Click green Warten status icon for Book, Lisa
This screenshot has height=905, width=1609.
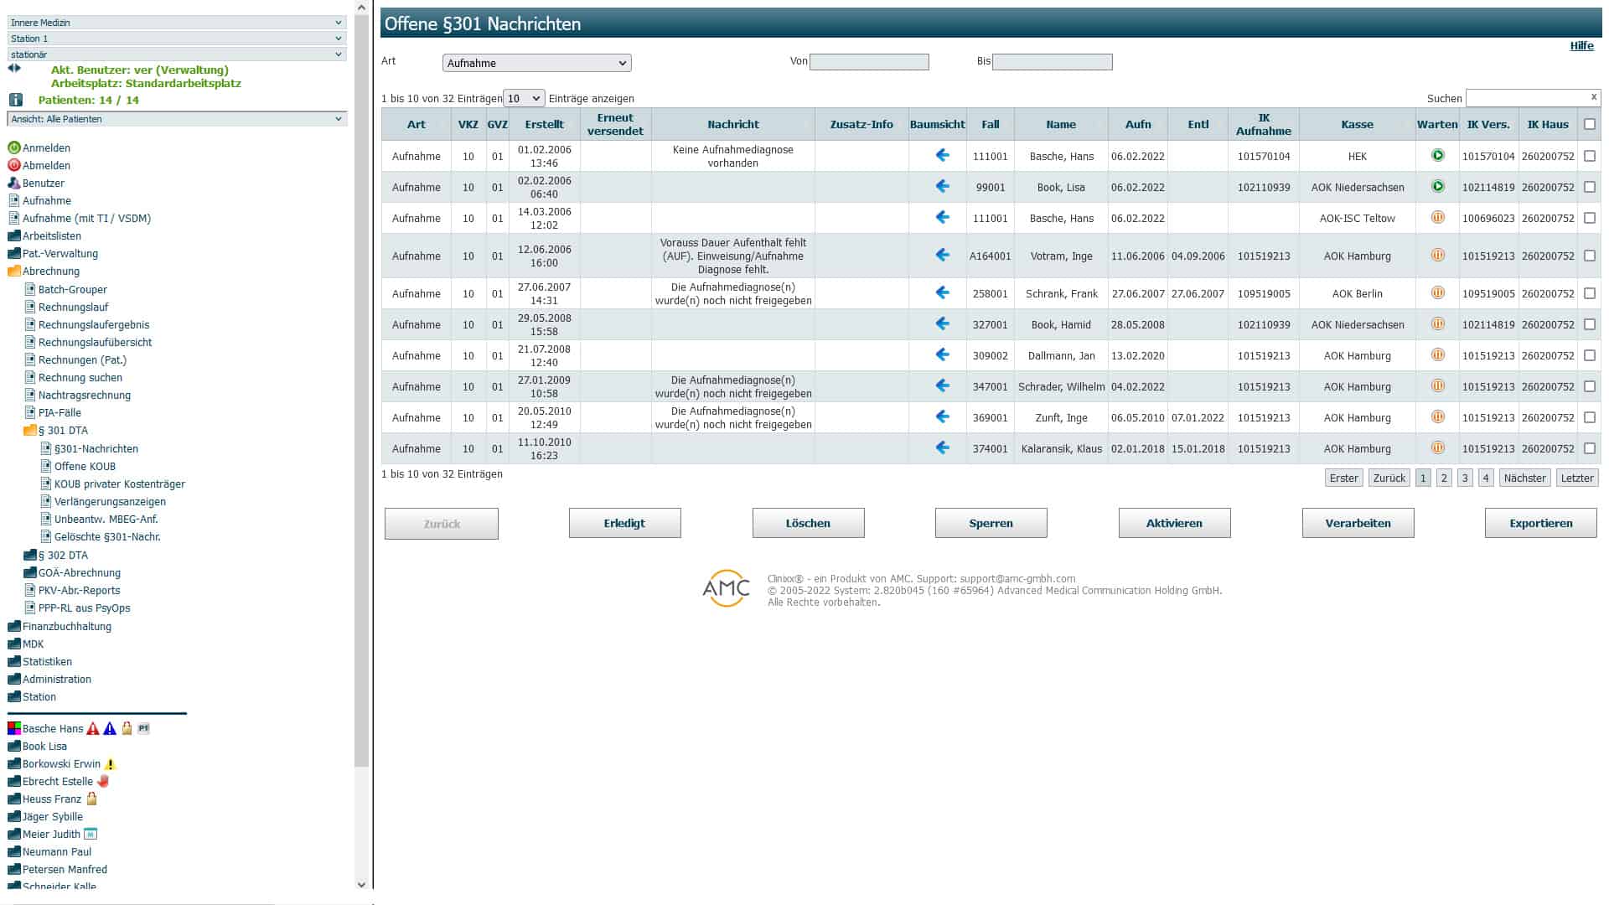pyautogui.click(x=1437, y=187)
